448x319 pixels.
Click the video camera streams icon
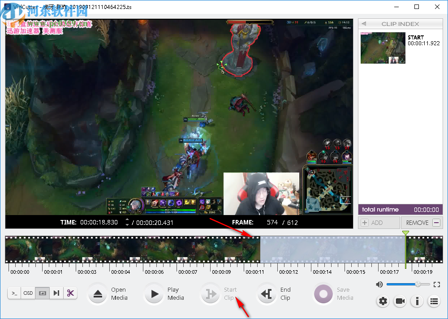[x=400, y=301]
